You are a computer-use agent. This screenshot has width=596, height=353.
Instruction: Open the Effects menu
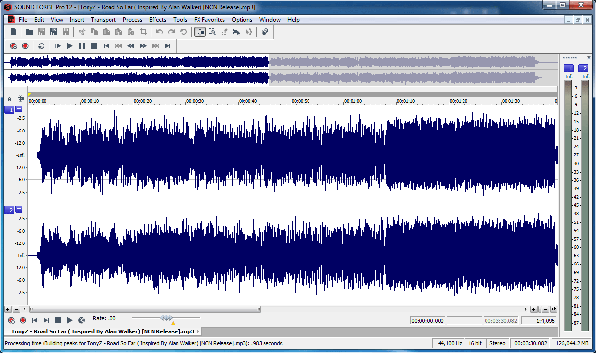click(157, 20)
